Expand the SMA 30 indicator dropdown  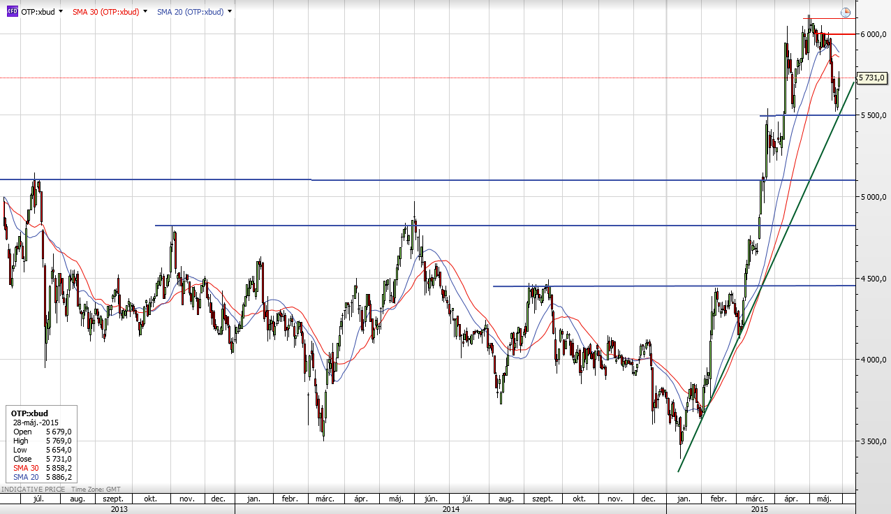point(145,12)
